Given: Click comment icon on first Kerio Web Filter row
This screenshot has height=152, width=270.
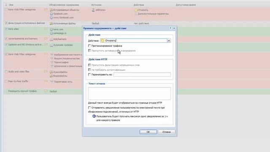Looking at the screenshot, I should [46, 10].
